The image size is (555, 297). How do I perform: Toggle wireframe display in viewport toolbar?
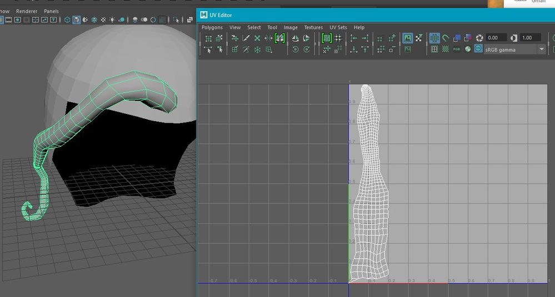(67, 20)
